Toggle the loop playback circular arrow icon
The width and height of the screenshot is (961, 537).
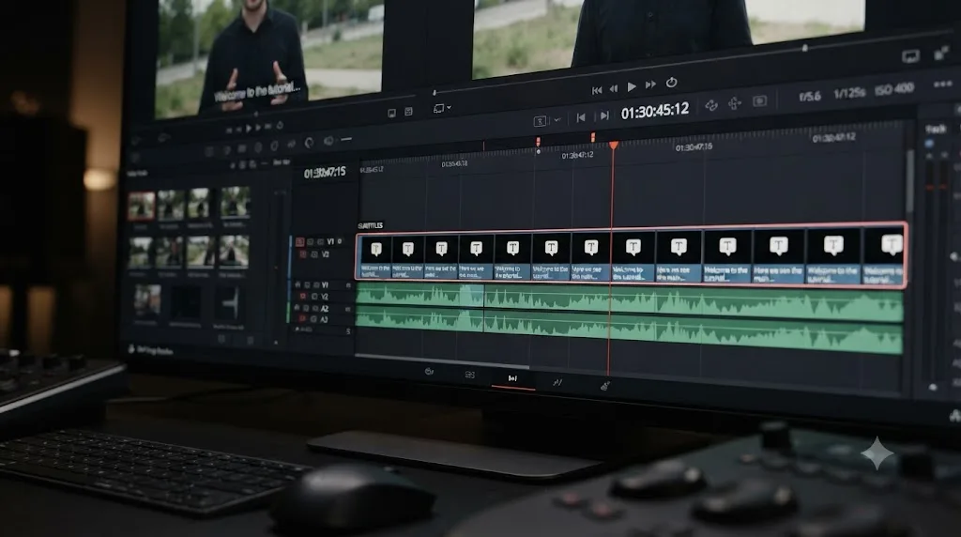(671, 82)
